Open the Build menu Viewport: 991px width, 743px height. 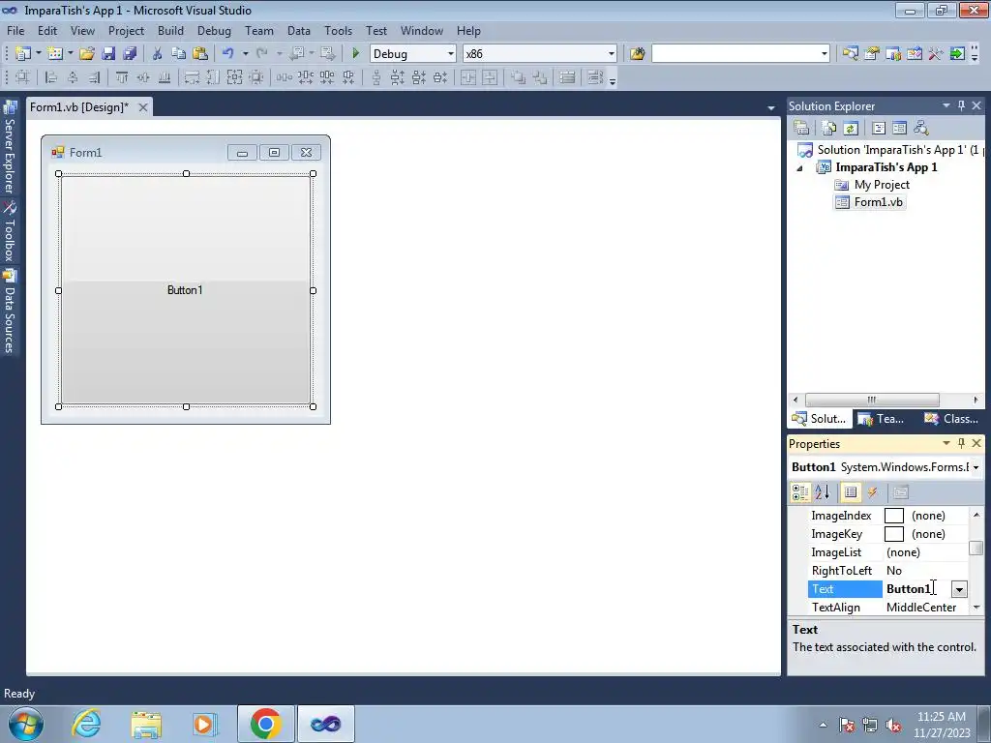click(170, 30)
